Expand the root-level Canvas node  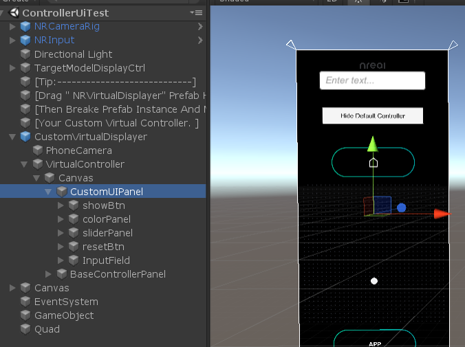(12, 288)
